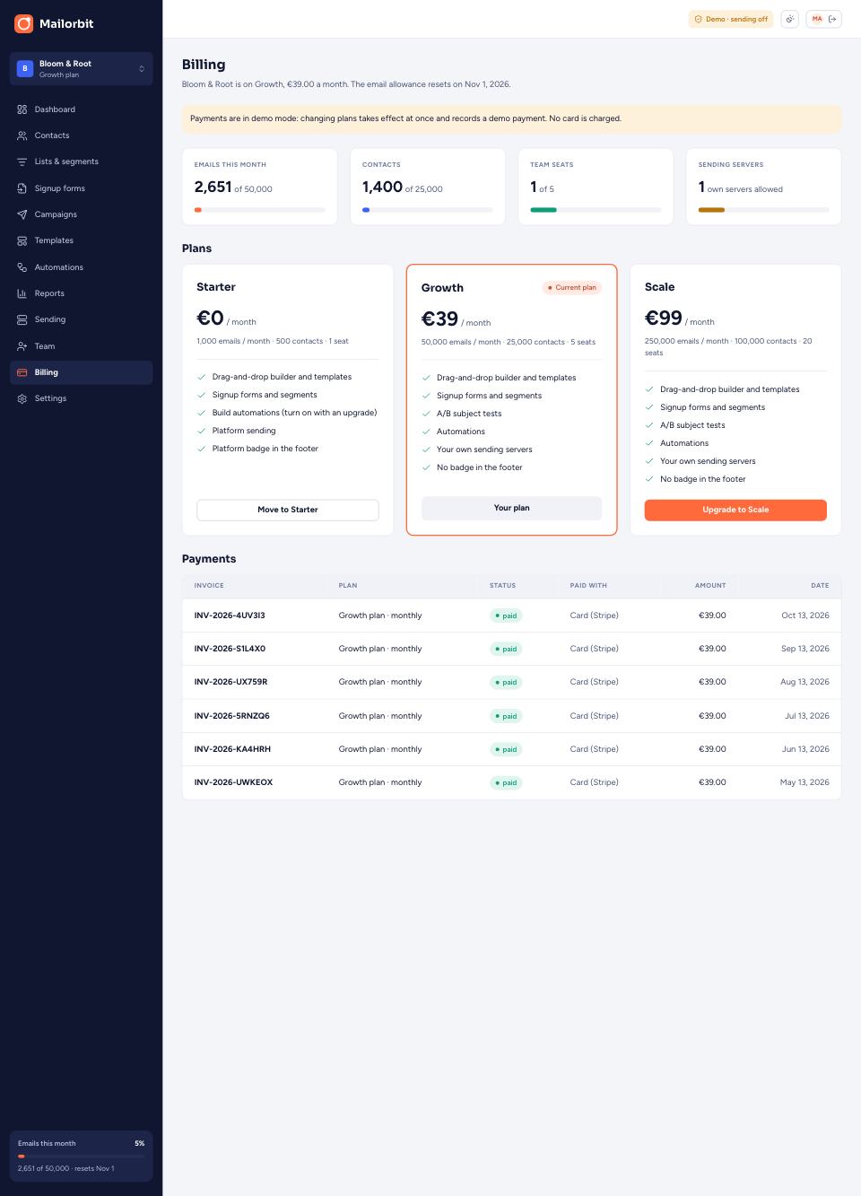Click invoice INV-2026-UWKEOX
The image size is (861, 1196).
coord(233,782)
